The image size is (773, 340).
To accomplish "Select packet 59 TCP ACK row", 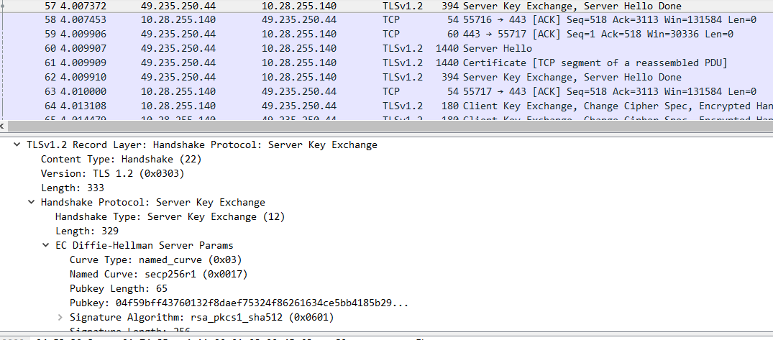I will (360, 34).
